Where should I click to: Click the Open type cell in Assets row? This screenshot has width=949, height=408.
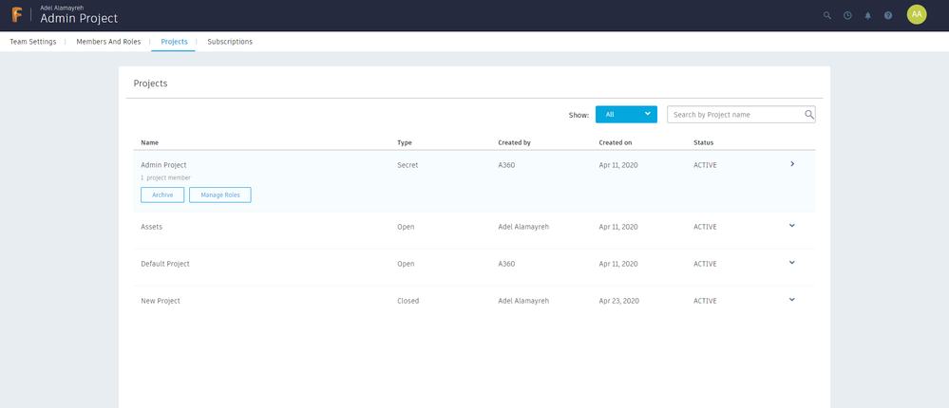click(406, 227)
